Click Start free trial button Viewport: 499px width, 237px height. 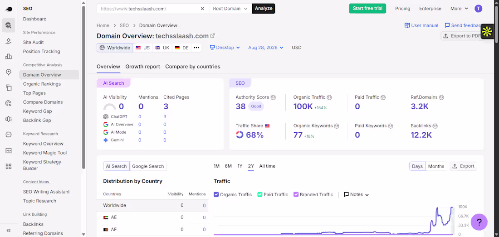click(367, 9)
